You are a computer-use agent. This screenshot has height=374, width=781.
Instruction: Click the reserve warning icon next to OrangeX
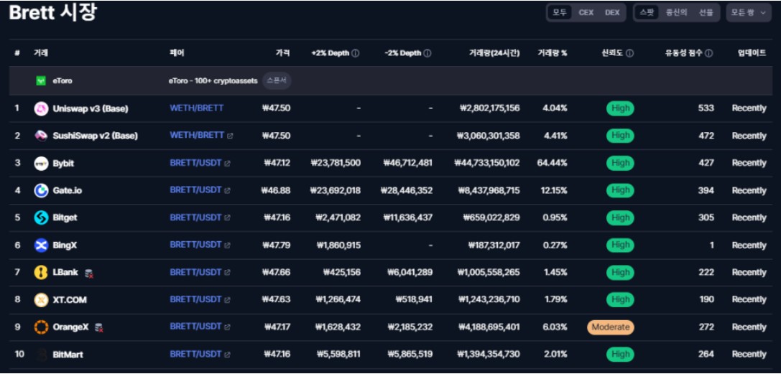click(99, 328)
